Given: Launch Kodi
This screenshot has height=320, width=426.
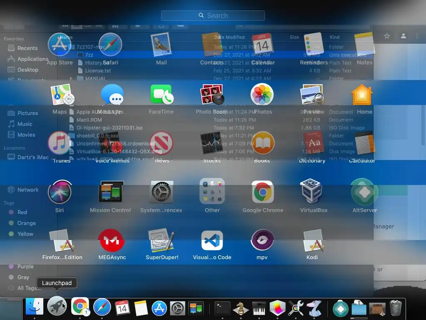Looking at the screenshot, I should (313, 240).
